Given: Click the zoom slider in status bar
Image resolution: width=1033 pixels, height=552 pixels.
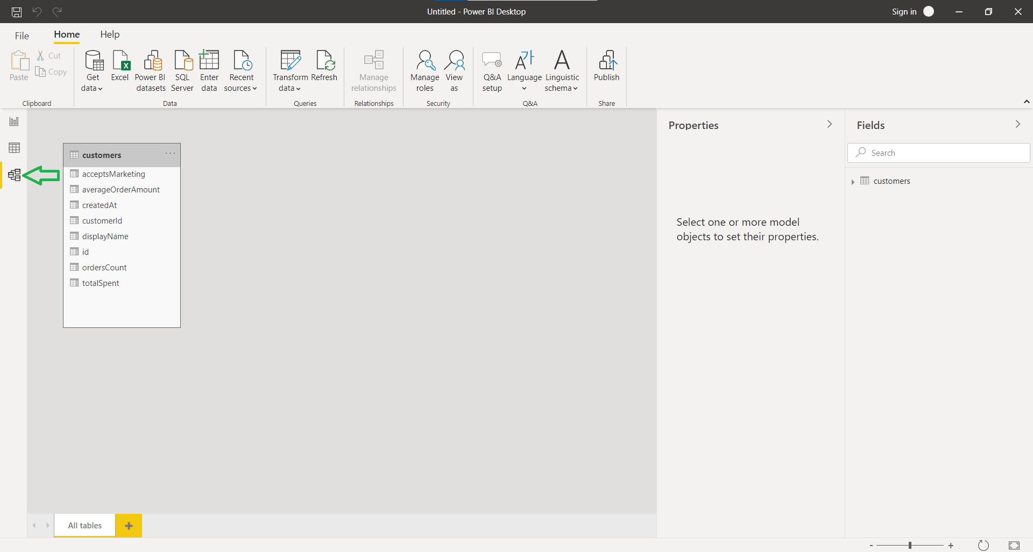Looking at the screenshot, I should coord(910,546).
